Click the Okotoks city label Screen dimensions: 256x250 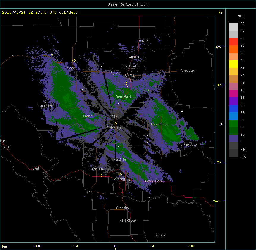click(x=122, y=208)
